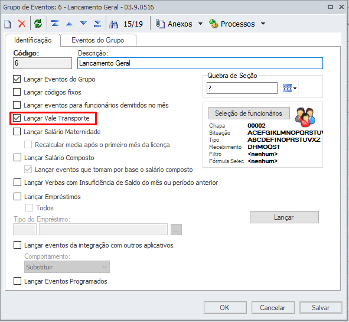Switch to the Eventos do Grupo tab
This screenshot has width=349, height=322.
click(98, 40)
